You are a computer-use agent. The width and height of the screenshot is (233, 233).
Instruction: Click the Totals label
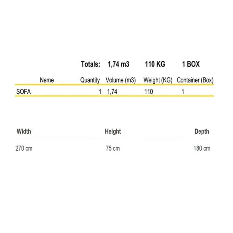(91, 64)
